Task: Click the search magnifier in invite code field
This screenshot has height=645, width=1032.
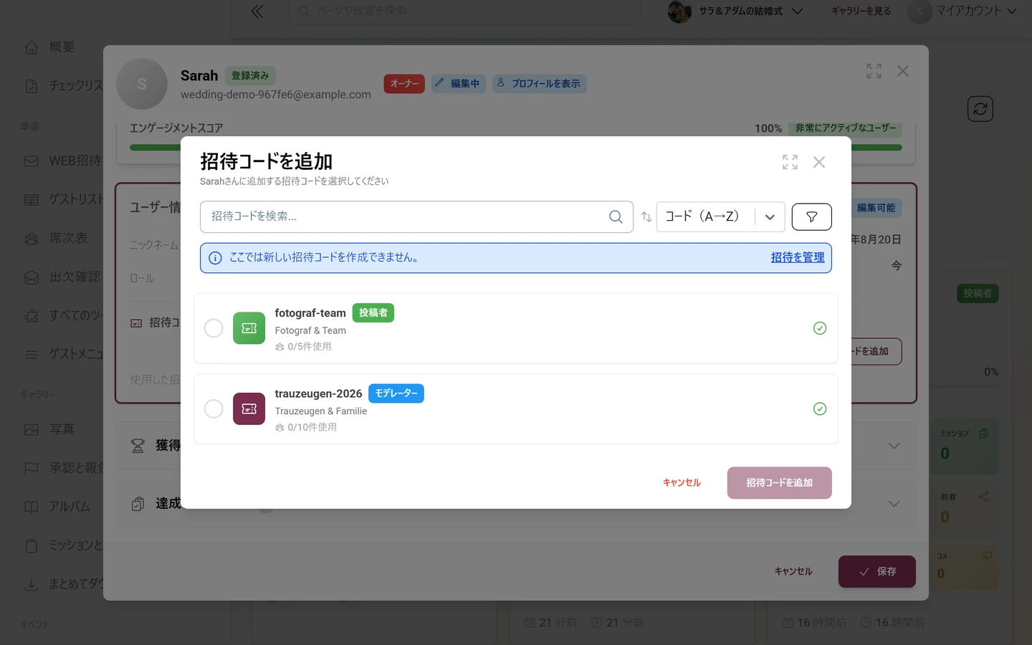Action: click(616, 216)
